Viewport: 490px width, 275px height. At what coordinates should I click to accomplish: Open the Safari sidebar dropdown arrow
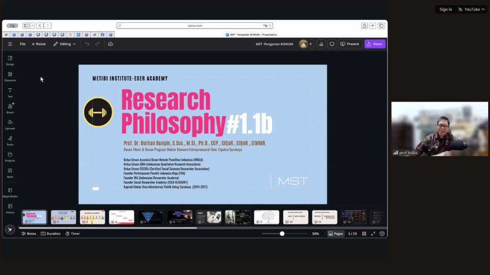(32, 26)
